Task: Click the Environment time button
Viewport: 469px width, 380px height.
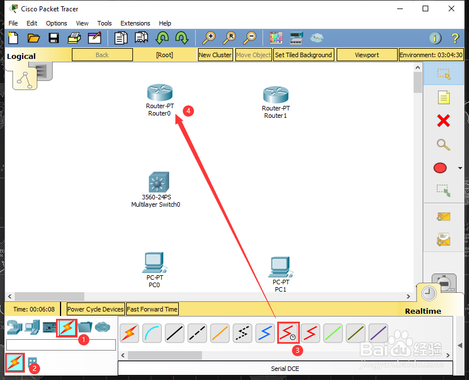Action: pyautogui.click(x=431, y=55)
